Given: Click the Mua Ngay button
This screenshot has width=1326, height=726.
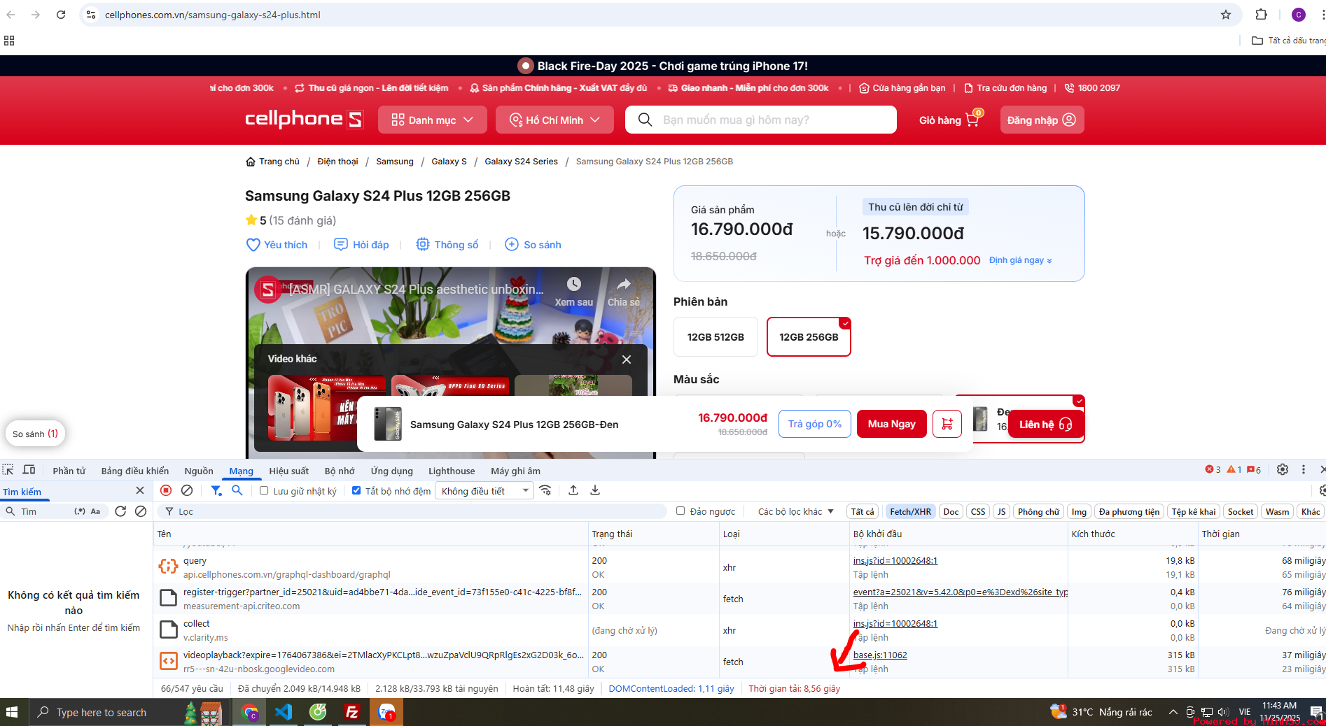Looking at the screenshot, I should tap(891, 424).
